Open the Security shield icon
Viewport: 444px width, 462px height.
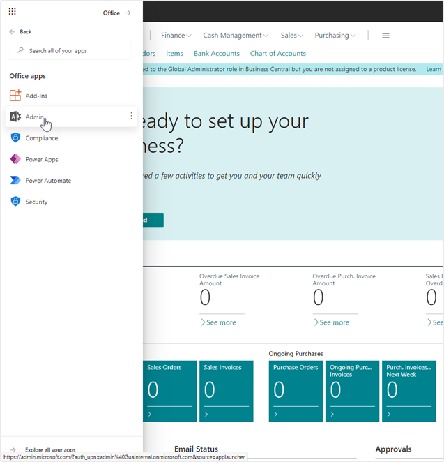click(x=15, y=202)
